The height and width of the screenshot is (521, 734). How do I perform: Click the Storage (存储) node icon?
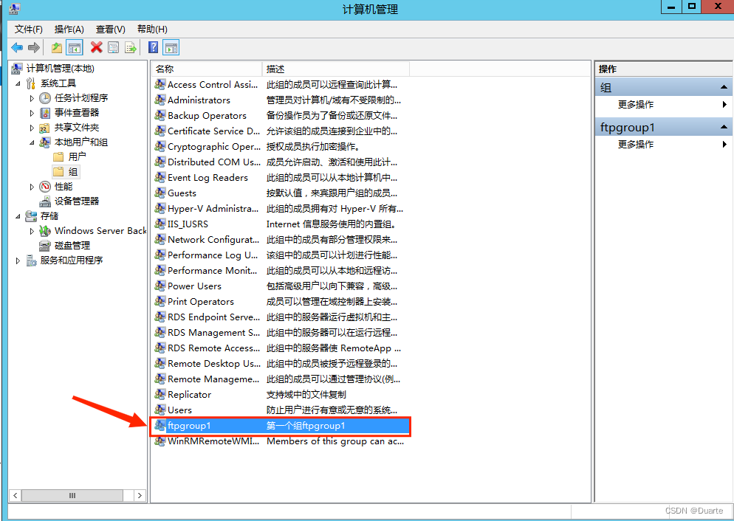31,216
